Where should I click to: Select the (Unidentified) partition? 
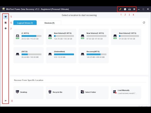point(61,55)
